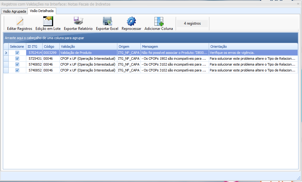Uncheck the checkbox for ID 5702414
This screenshot has height=182, width=302.
(x=17, y=53)
